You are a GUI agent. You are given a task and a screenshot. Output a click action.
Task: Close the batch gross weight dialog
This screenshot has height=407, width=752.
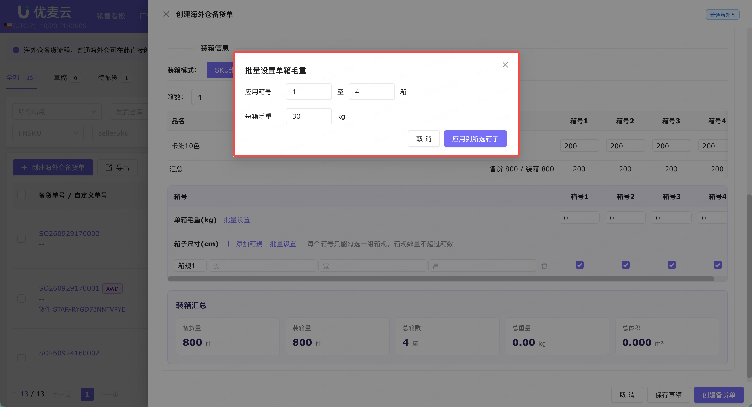(x=505, y=65)
